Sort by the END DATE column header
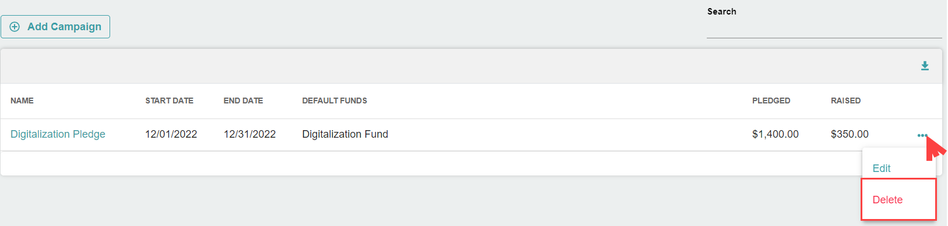The height and width of the screenshot is (226, 948). 243,101
